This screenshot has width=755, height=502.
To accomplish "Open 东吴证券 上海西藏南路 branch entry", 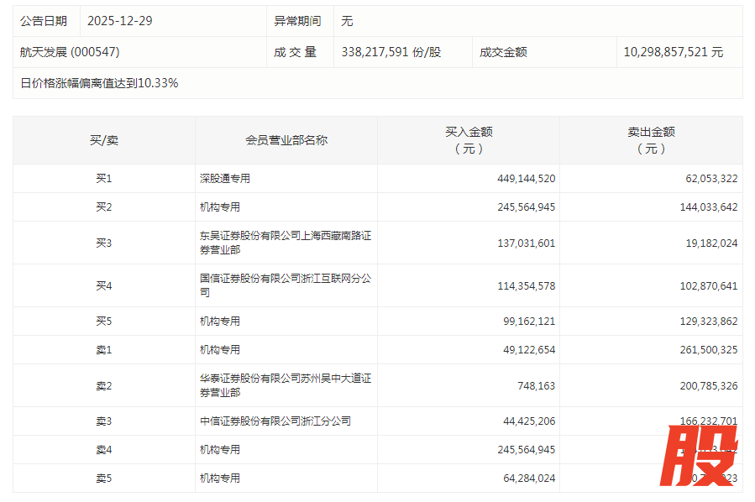I will tap(285, 243).
